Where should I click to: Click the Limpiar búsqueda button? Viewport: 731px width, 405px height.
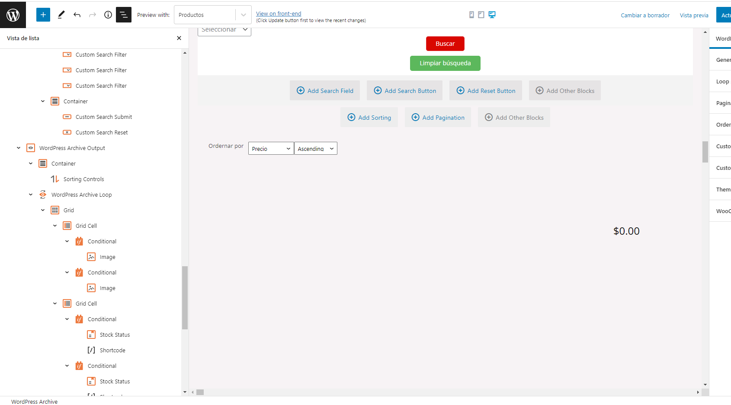(x=445, y=63)
